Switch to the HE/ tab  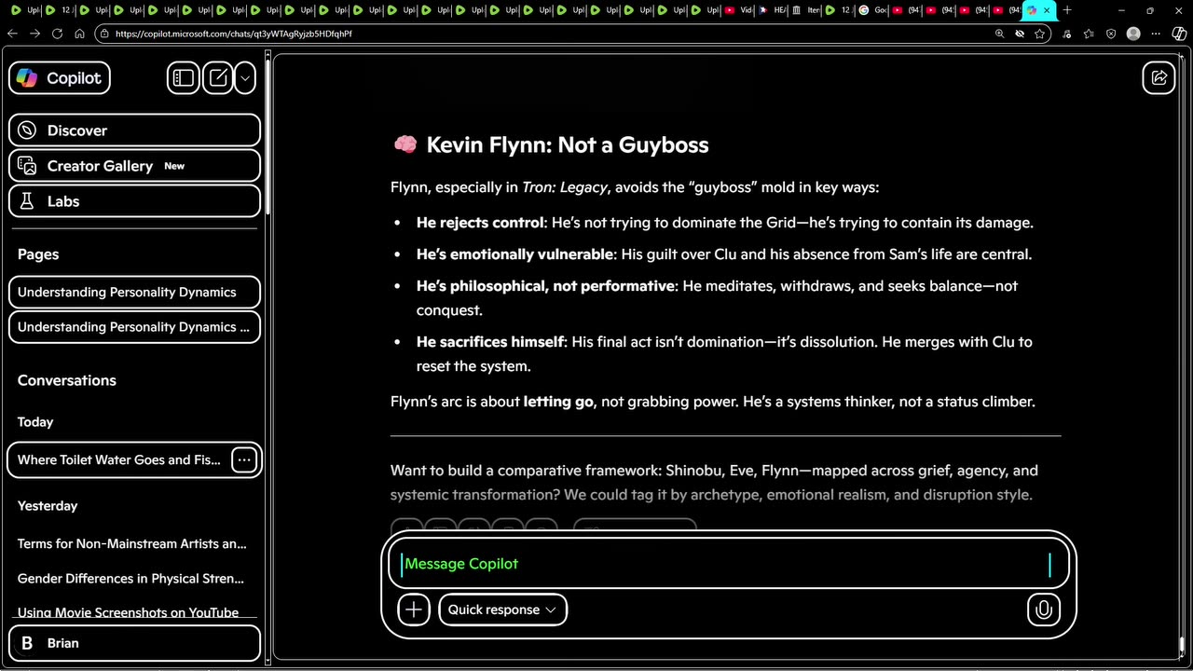[773, 10]
